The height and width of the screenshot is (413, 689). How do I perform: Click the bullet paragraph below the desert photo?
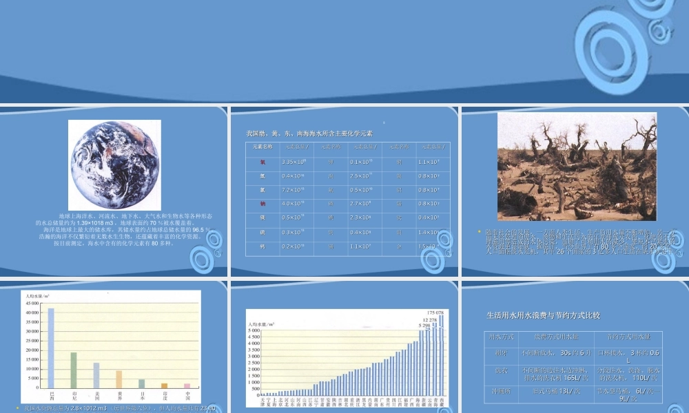[581, 242]
